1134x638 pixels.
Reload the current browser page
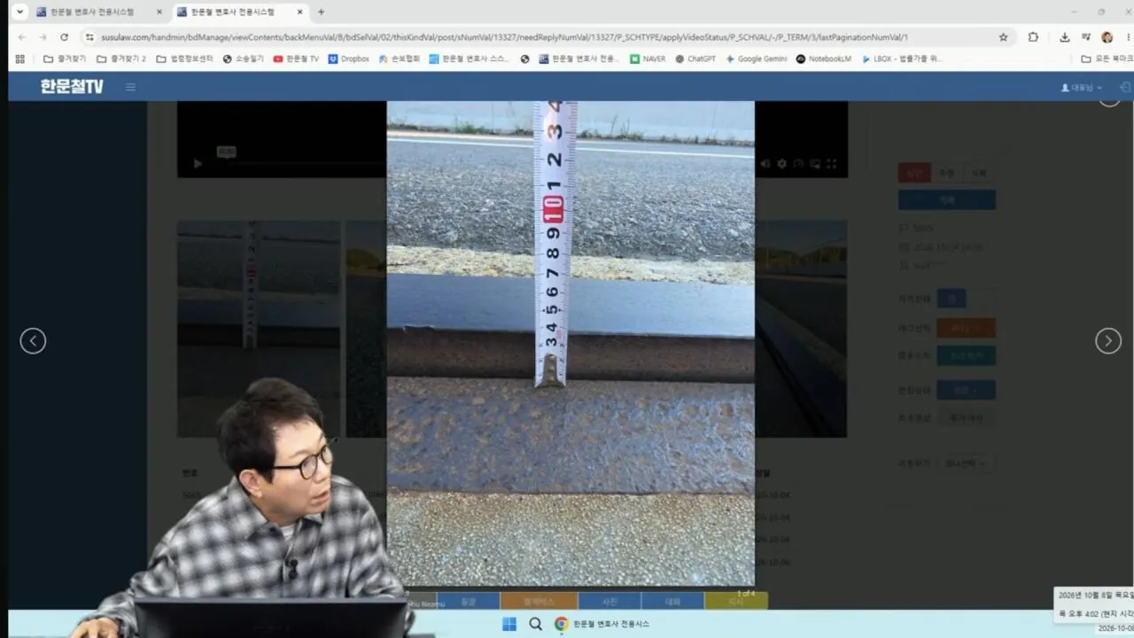64,37
